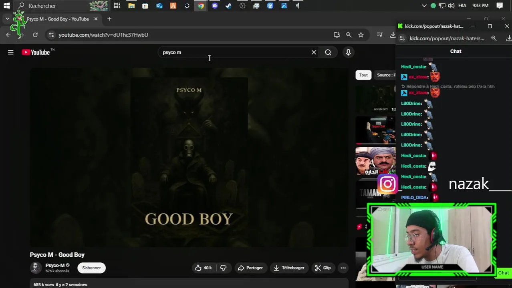Expand the description showing 685 k vues
512x288 pixels.
pyautogui.click(x=189, y=284)
